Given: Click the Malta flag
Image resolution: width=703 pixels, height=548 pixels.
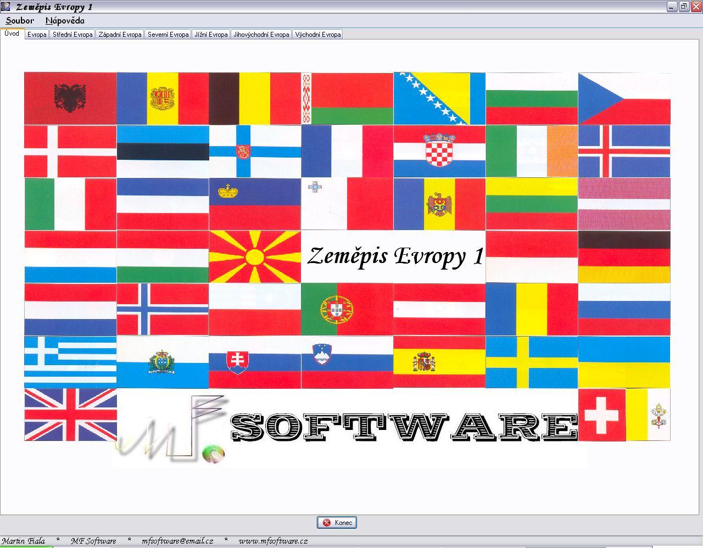Looking at the screenshot, I should click(347, 204).
